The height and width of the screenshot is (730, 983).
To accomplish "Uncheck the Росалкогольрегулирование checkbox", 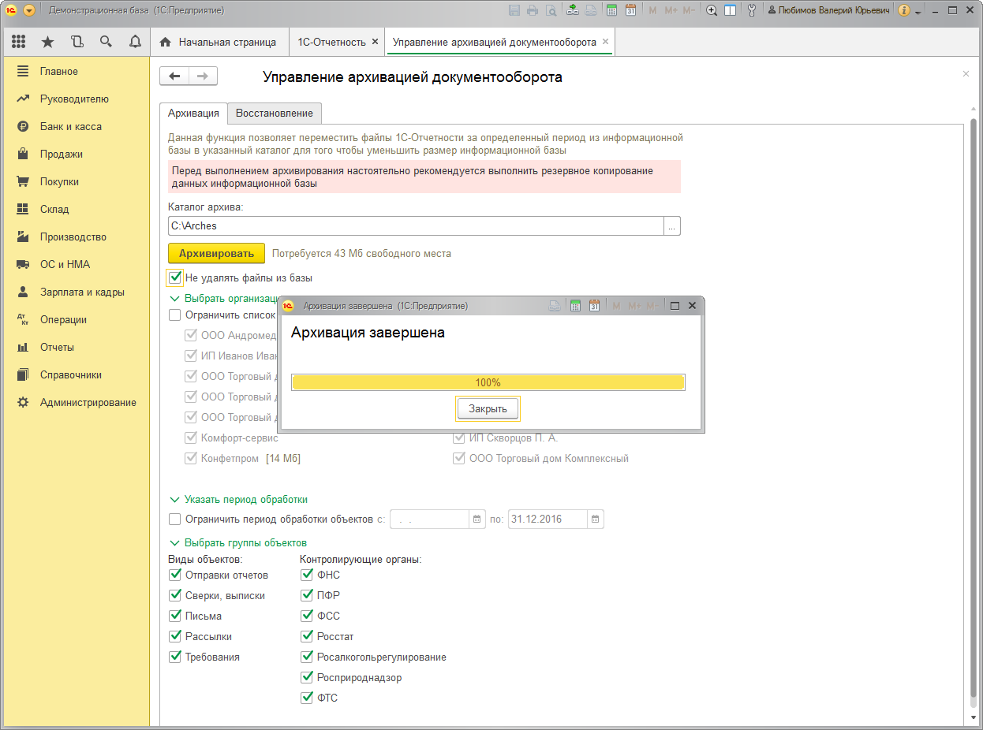I will pyautogui.click(x=307, y=657).
